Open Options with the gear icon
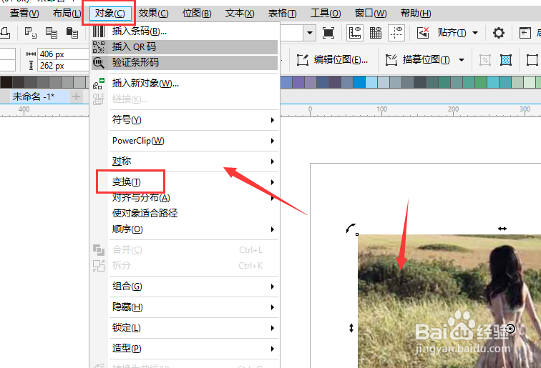This screenshot has height=368, width=541. [498, 33]
